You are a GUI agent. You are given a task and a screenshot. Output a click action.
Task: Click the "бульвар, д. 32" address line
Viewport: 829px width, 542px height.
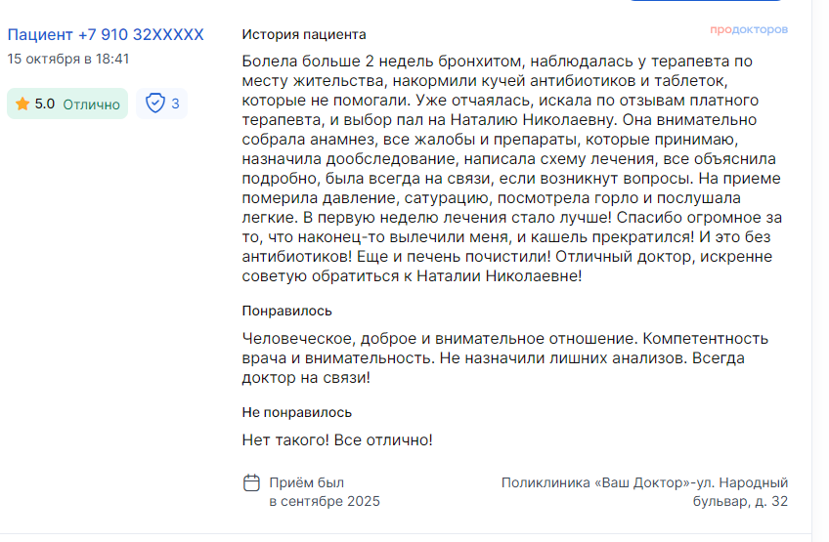click(x=733, y=502)
